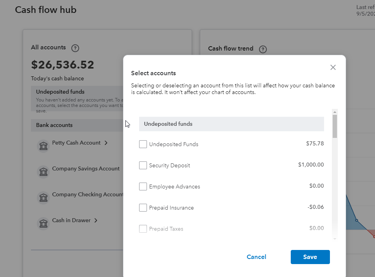The image size is (375, 277).
Task: Click the help icon next to All accounts
Action: click(75, 48)
